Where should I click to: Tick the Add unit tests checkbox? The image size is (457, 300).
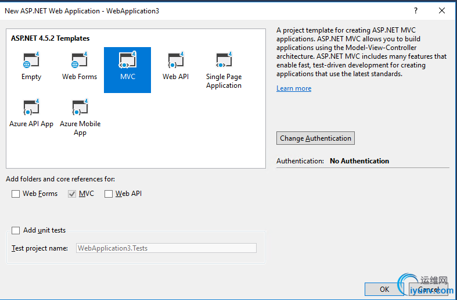click(x=16, y=230)
